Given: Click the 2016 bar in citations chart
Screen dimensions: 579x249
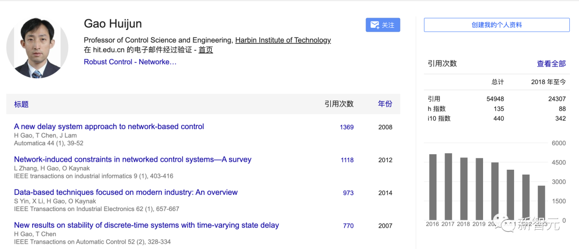Looking at the screenshot, I should (433, 187).
